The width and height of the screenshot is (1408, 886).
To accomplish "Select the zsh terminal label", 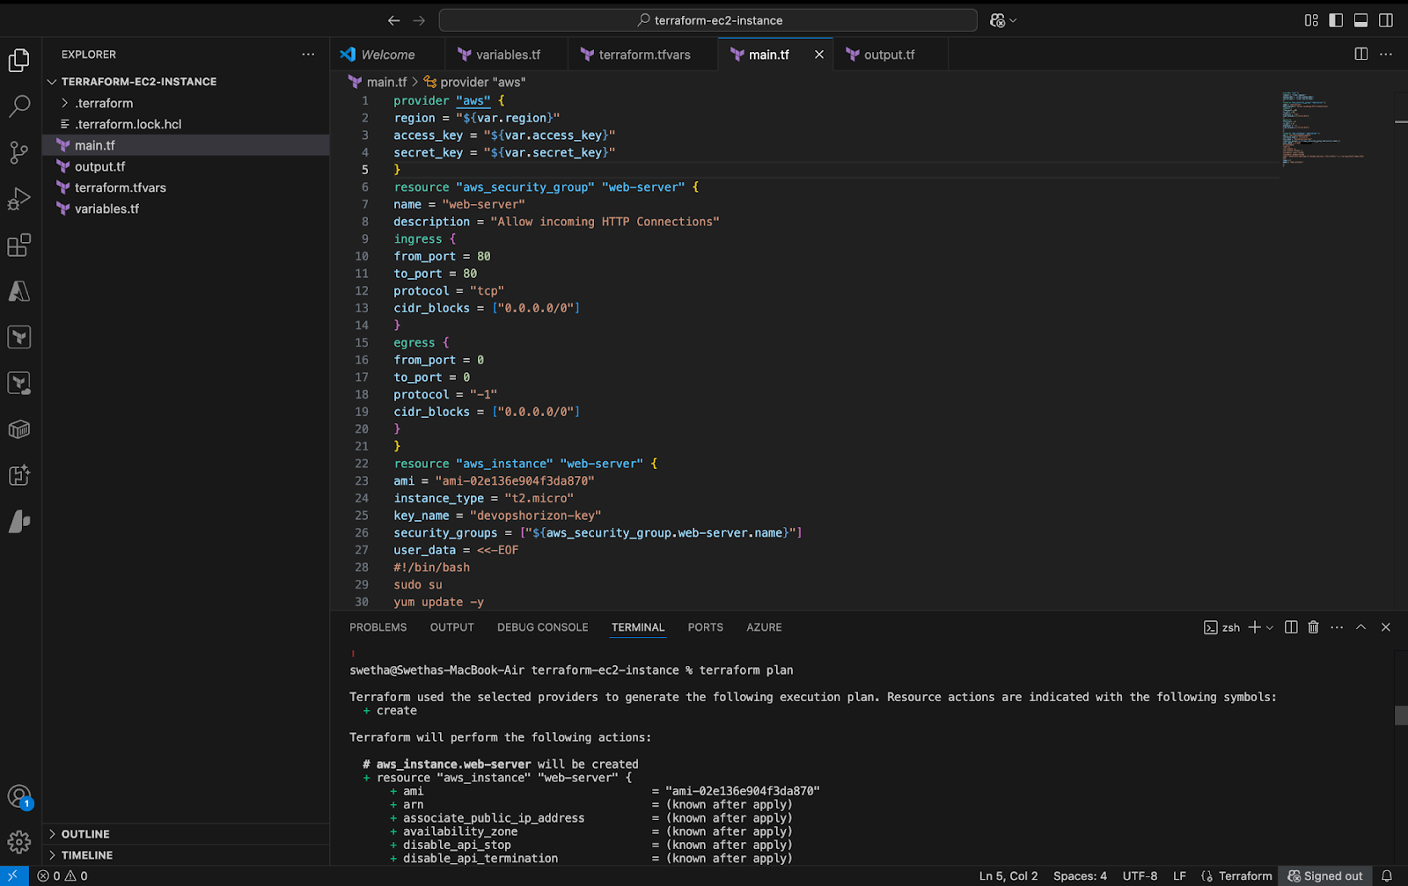I will coord(1221,627).
